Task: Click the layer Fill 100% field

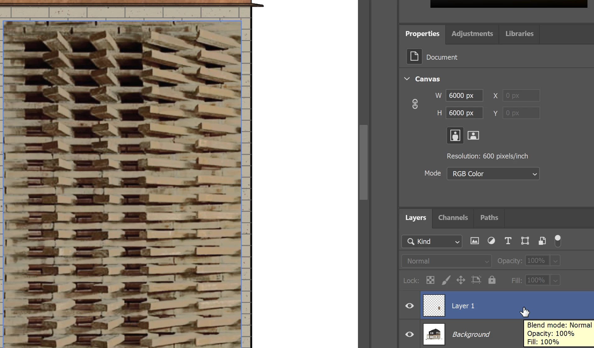Action: pos(537,280)
